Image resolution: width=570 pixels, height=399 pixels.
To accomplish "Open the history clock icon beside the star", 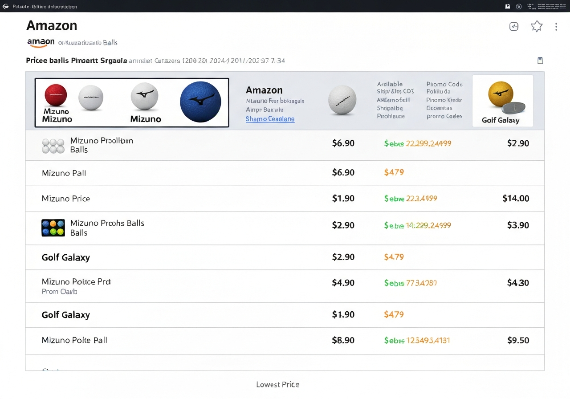I will pos(514,26).
